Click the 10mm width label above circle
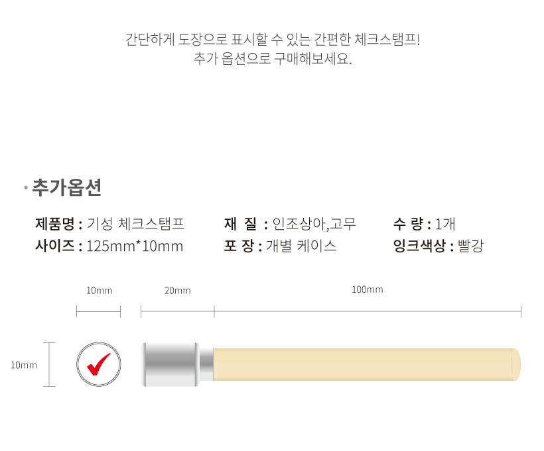 (x=100, y=290)
